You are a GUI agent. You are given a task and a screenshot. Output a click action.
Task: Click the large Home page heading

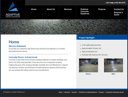[14, 42]
